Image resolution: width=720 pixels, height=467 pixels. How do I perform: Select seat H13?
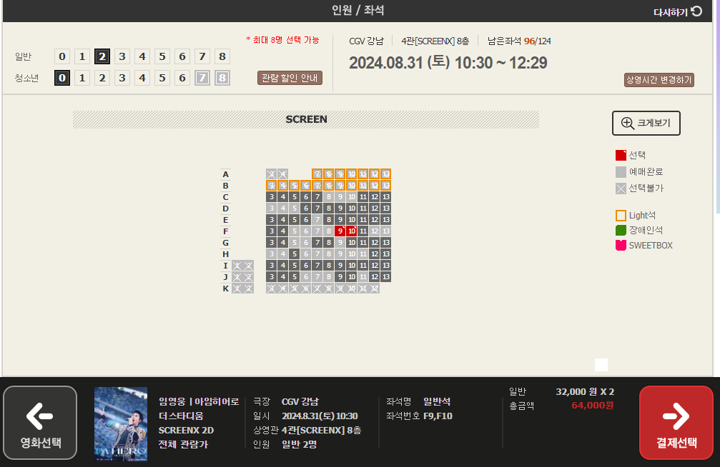tap(385, 253)
